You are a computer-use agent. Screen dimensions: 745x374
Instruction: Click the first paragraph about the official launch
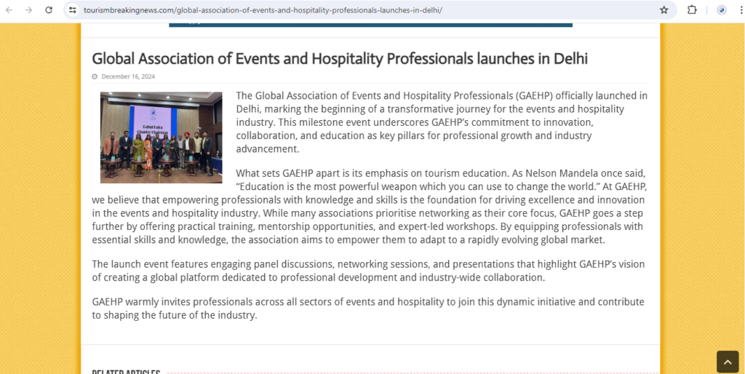pos(441,122)
